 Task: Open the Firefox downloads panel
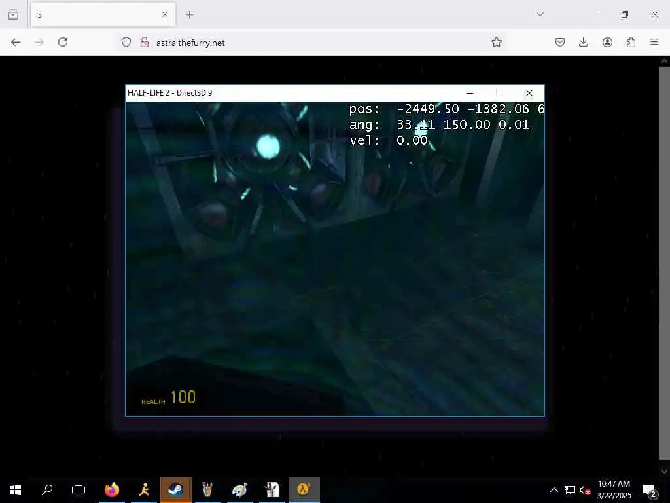click(583, 42)
